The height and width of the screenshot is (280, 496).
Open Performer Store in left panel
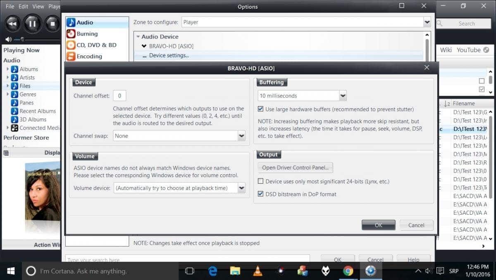[x=26, y=138]
